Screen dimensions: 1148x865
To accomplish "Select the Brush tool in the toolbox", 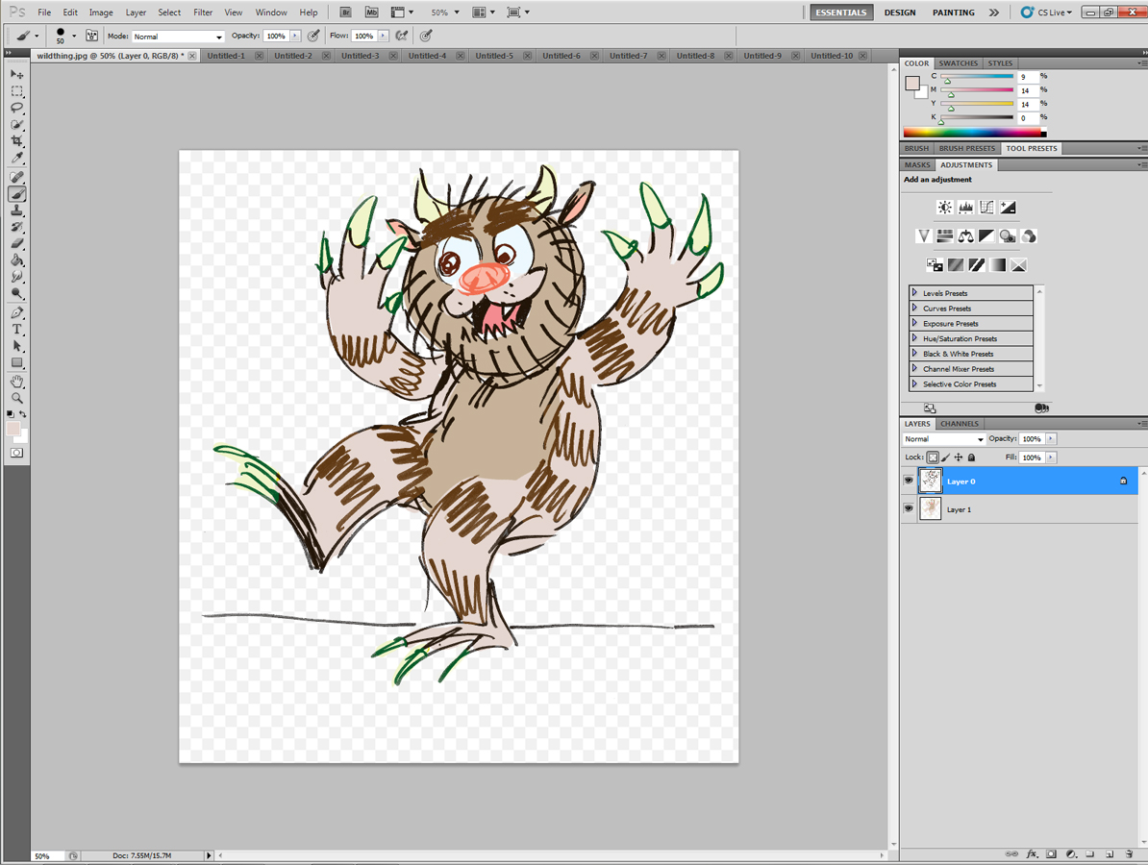I will click(17, 194).
